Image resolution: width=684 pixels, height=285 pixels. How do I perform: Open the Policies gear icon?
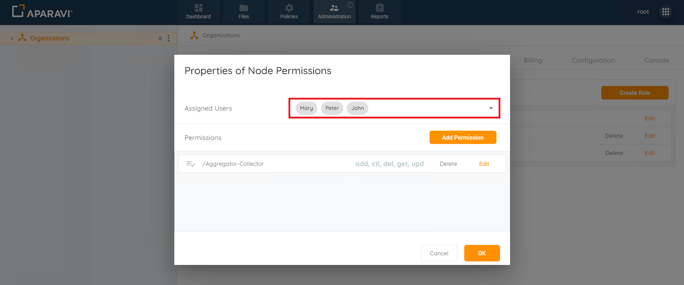pyautogui.click(x=289, y=8)
